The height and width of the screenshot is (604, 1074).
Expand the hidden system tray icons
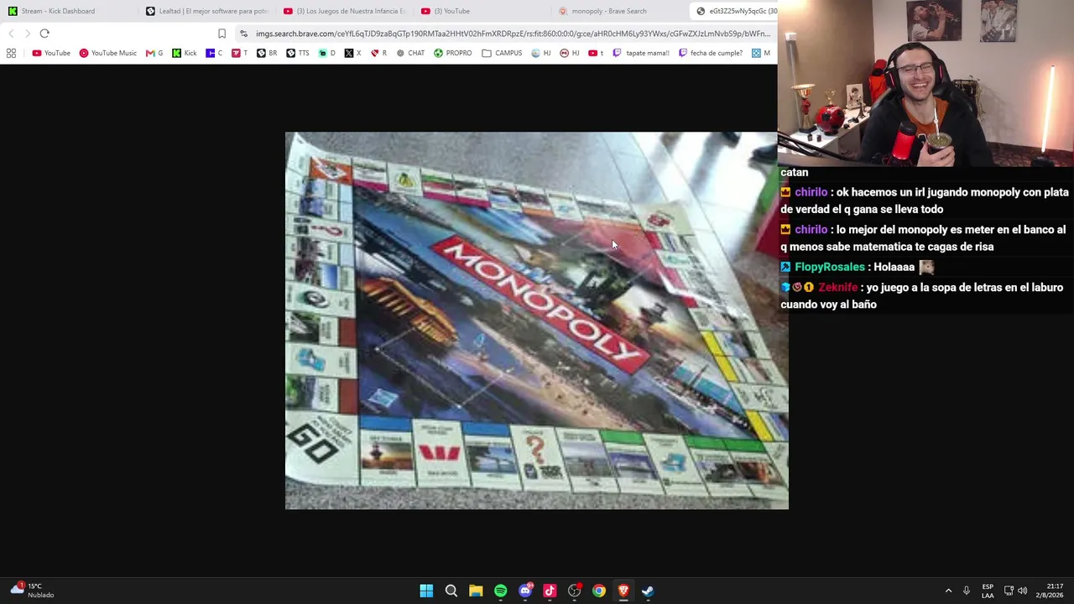(x=949, y=591)
